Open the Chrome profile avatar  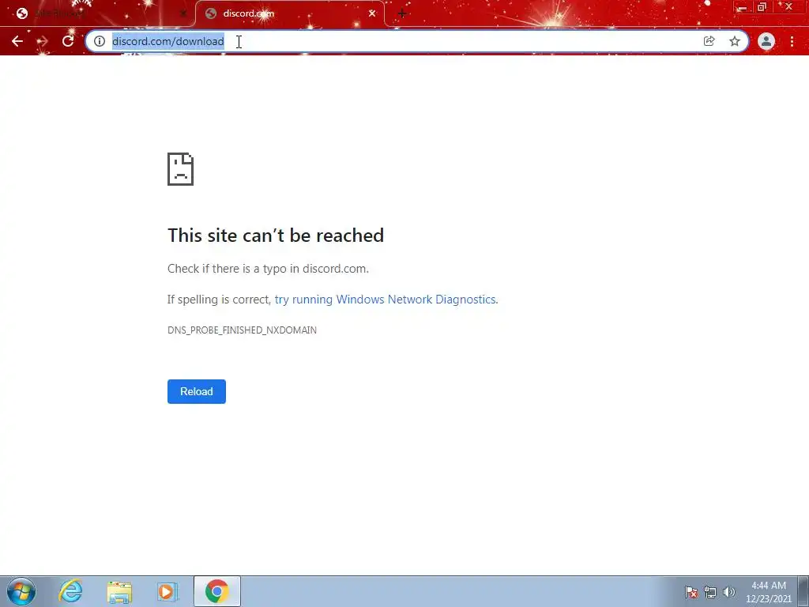coord(766,41)
